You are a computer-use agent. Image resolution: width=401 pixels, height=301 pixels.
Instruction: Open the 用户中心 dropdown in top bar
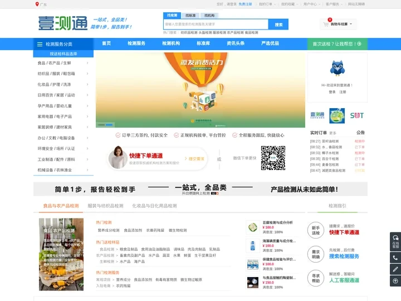(311, 4)
